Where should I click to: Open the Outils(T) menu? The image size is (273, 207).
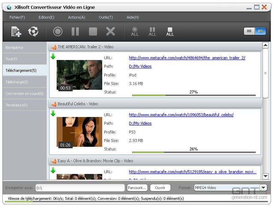106,17
